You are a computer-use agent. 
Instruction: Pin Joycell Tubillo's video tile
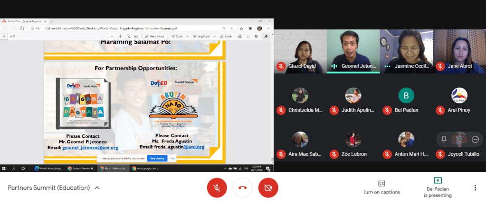(x=444, y=139)
